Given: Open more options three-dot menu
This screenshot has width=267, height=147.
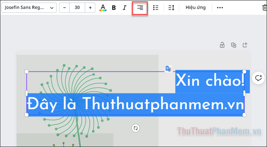Looking at the screenshot, I should pyautogui.click(x=220, y=8).
